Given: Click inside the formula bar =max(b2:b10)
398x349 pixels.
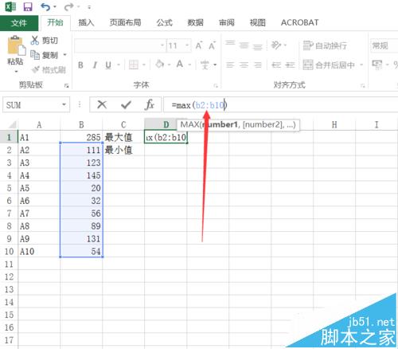Looking at the screenshot, I should (281, 105).
